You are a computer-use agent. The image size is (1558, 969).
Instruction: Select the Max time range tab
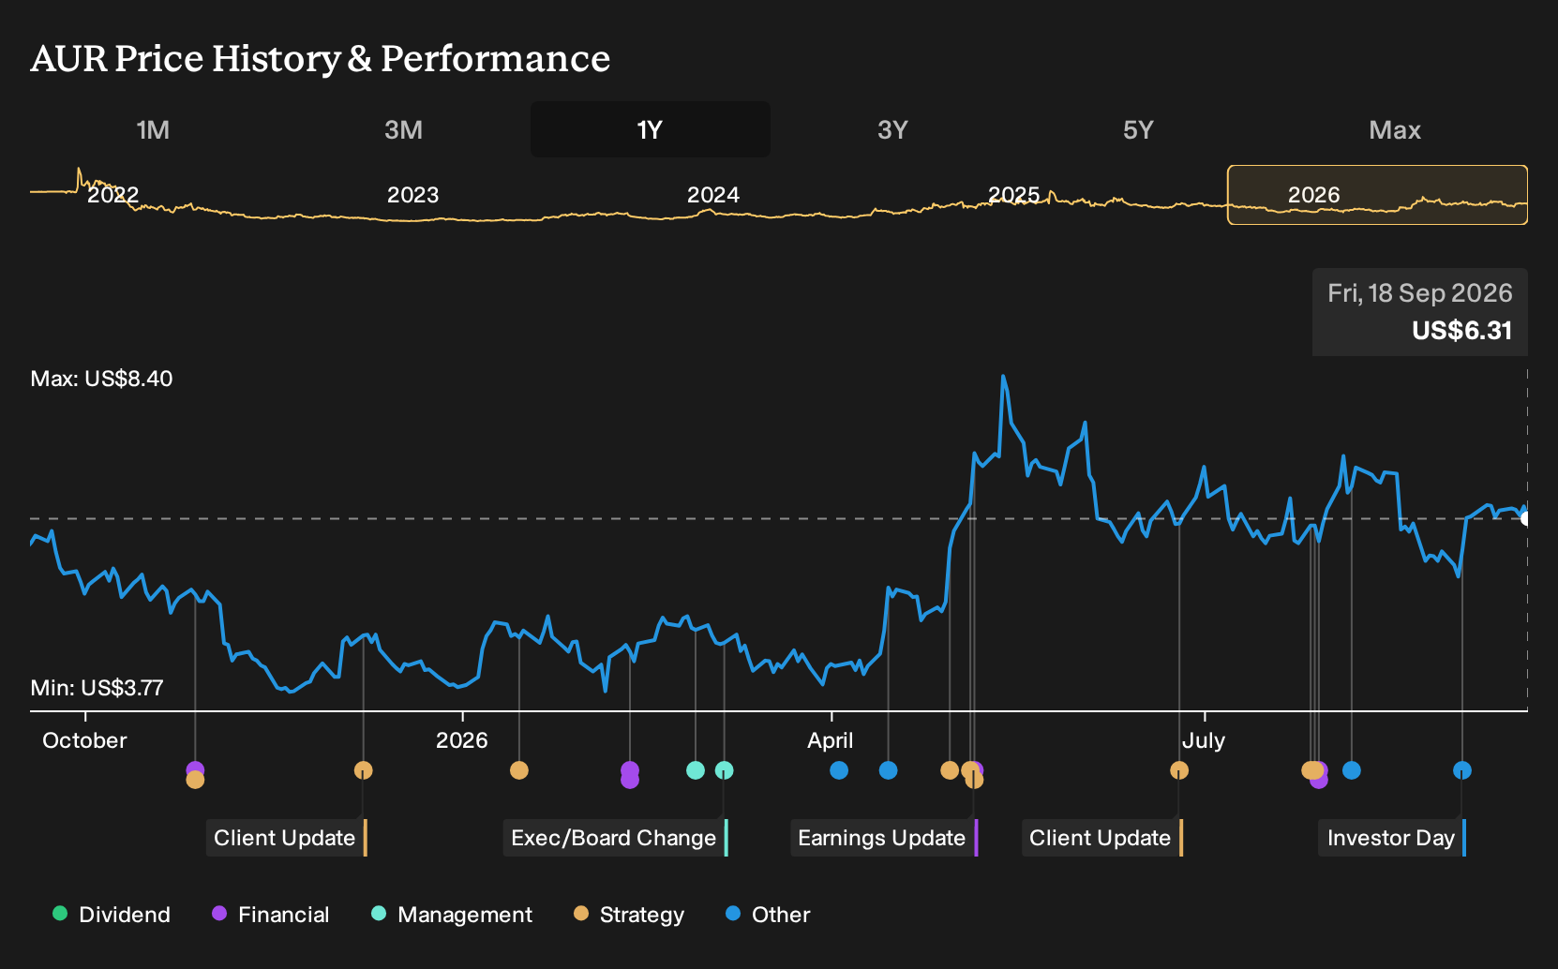coord(1395,129)
